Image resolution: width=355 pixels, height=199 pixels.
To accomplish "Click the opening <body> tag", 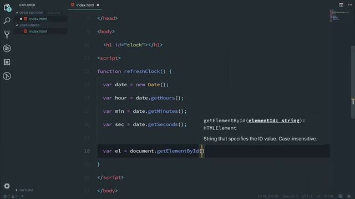I will (106, 32).
